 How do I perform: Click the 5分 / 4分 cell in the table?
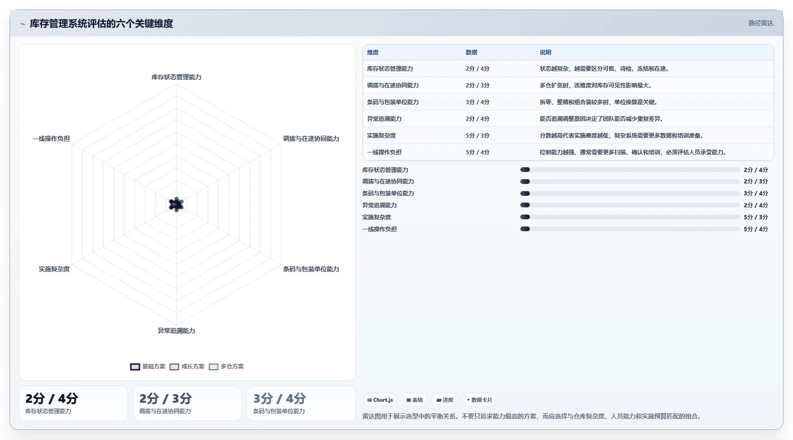click(478, 152)
